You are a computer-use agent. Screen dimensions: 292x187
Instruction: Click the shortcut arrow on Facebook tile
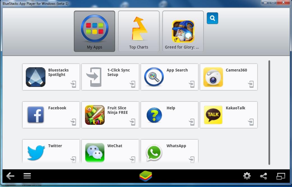[x=73, y=122]
